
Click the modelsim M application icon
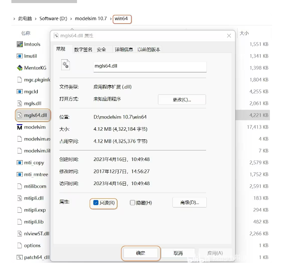[20, 127]
